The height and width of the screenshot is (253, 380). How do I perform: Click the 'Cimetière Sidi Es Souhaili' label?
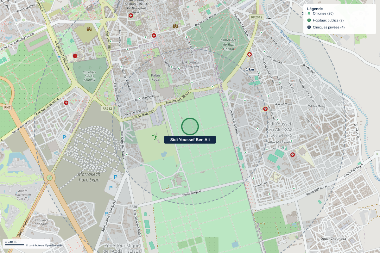pos(89,76)
